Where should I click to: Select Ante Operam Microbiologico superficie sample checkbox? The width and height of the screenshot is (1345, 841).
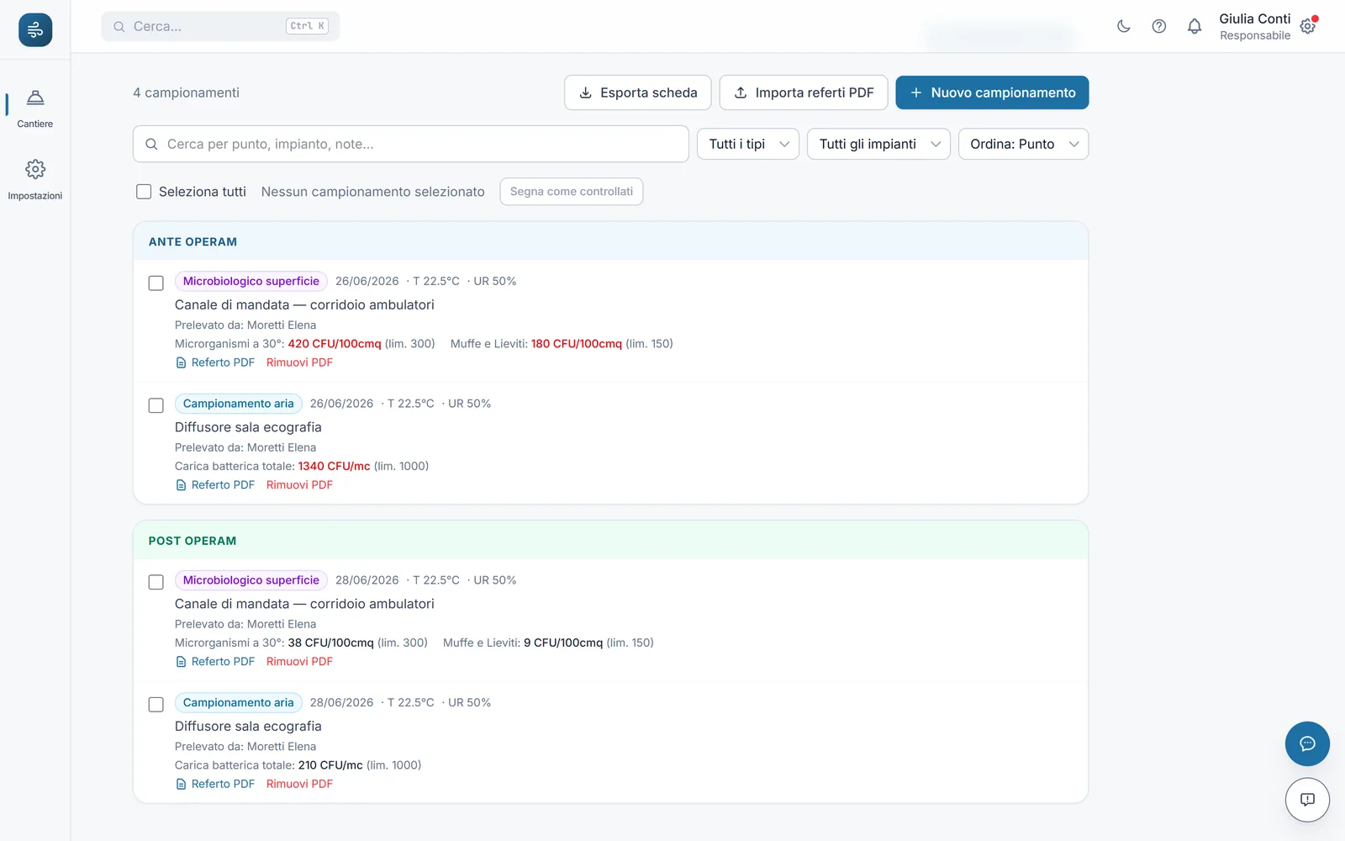click(156, 283)
